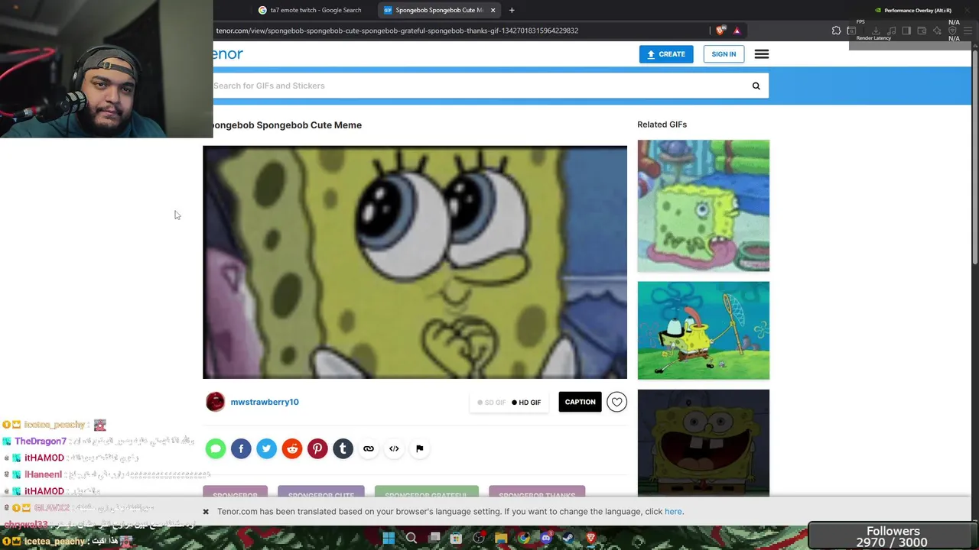Open taskbar search
Viewport: 979px width, 550px height.
(411, 539)
